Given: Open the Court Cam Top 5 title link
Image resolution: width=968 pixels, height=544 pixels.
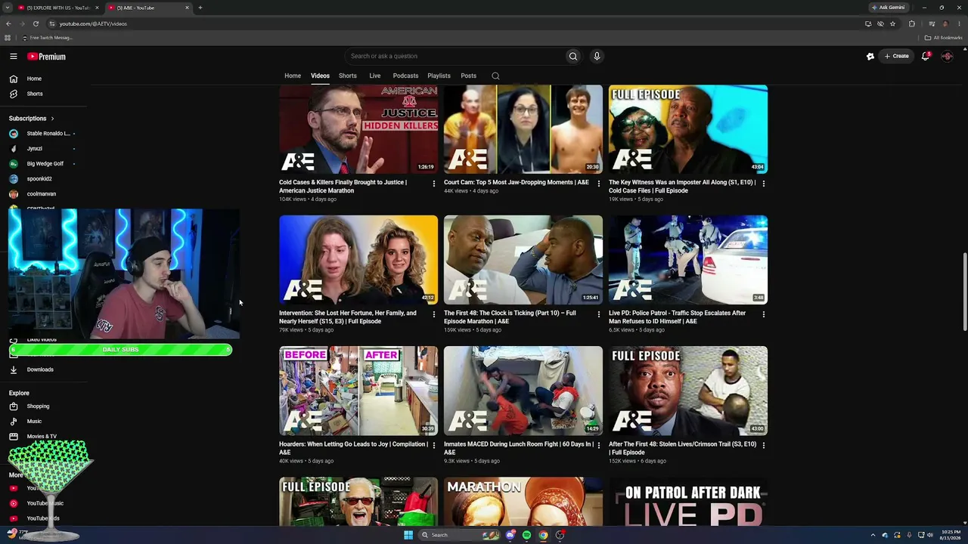Looking at the screenshot, I should coord(517,182).
